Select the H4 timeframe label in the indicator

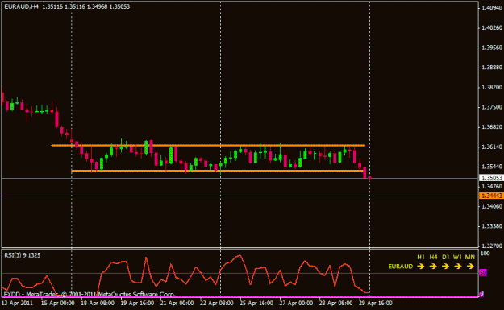433,257
